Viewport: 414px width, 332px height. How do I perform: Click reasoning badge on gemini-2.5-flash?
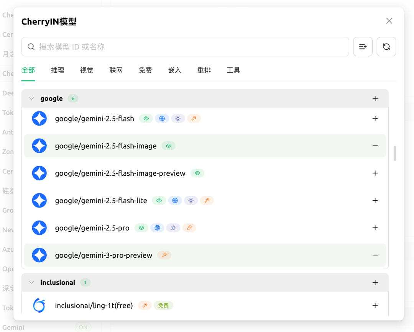pyautogui.click(x=178, y=118)
